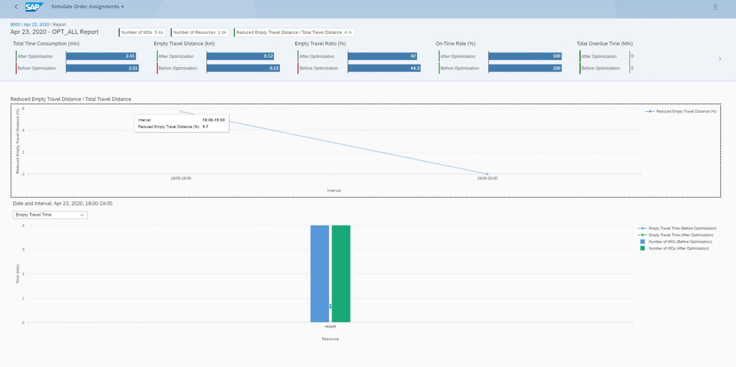736x367 pixels.
Task: Select the Number of Resources KPI tile
Action: pos(199,32)
